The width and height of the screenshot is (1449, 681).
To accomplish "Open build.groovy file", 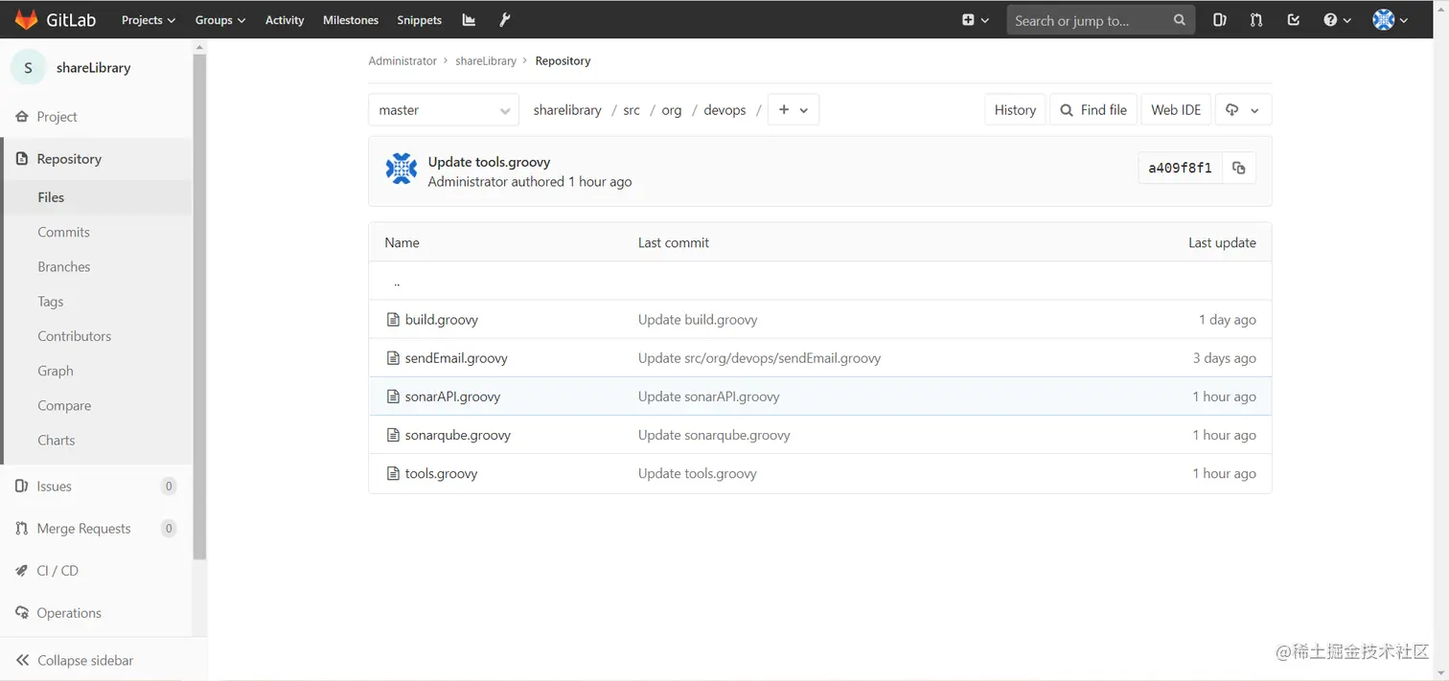I will 441,320.
